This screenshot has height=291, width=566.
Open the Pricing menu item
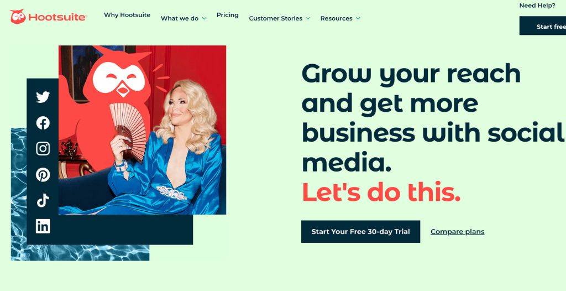click(227, 15)
